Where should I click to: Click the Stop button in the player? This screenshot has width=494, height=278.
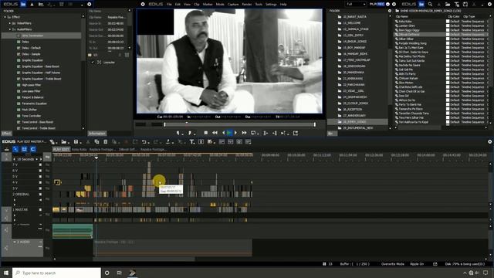tap(206, 133)
